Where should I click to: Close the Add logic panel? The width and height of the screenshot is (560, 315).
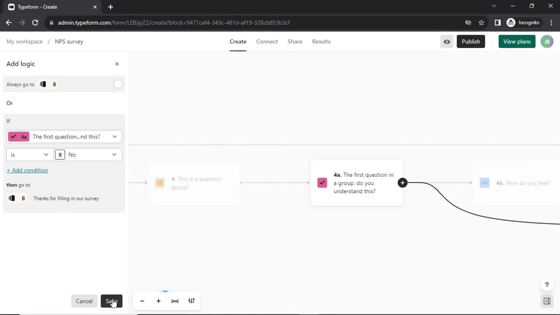117,64
